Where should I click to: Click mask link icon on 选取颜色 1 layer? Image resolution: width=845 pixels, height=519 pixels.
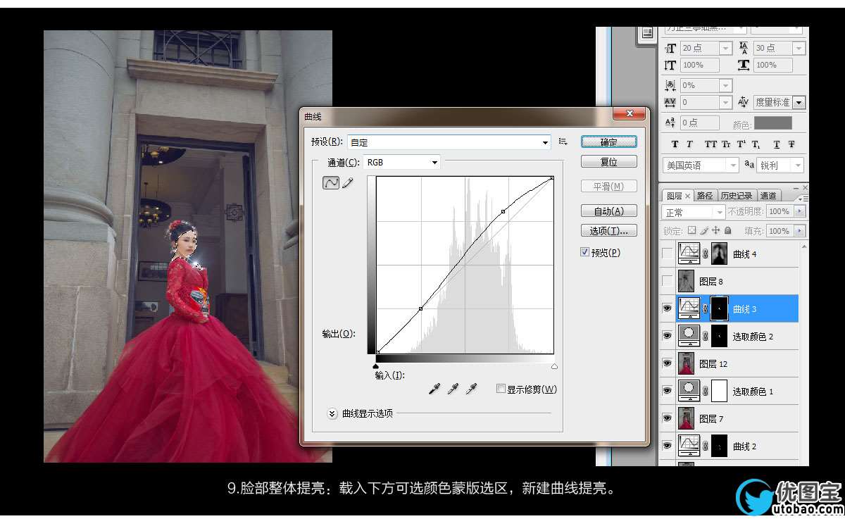point(705,391)
